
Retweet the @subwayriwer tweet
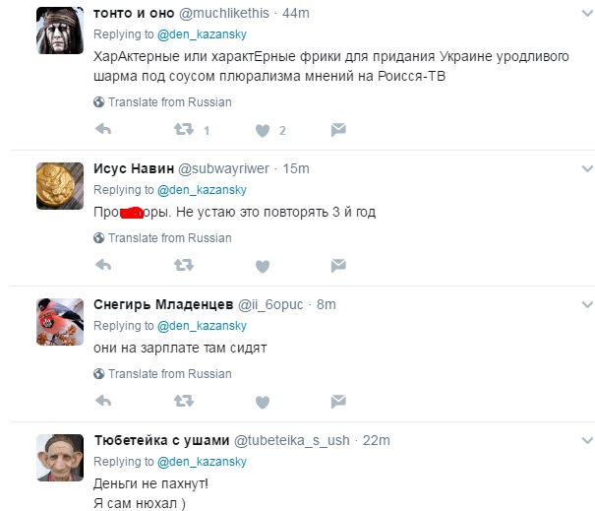(184, 265)
